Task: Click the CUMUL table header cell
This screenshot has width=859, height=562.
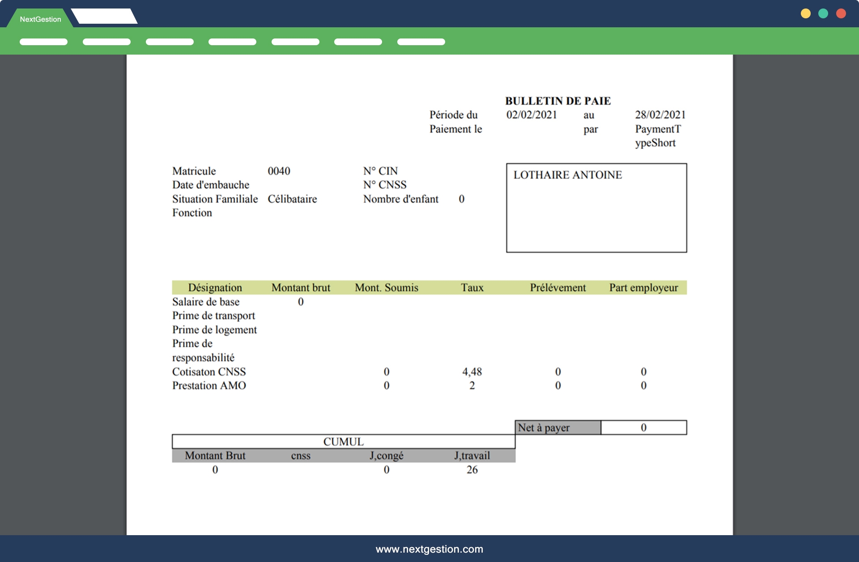Action: (x=343, y=442)
